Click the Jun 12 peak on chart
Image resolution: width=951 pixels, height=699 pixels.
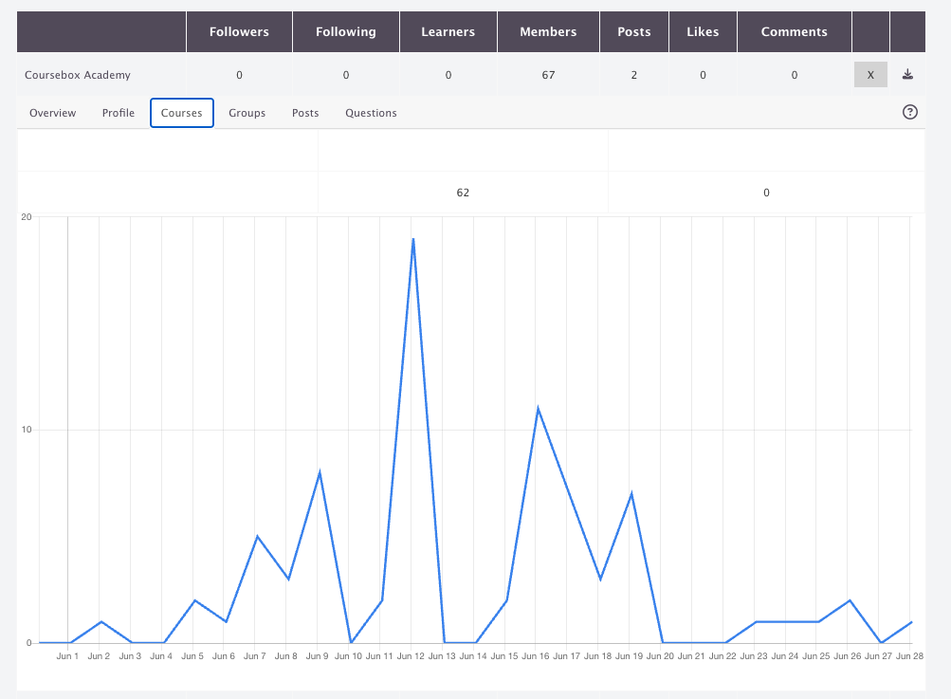pyautogui.click(x=413, y=238)
